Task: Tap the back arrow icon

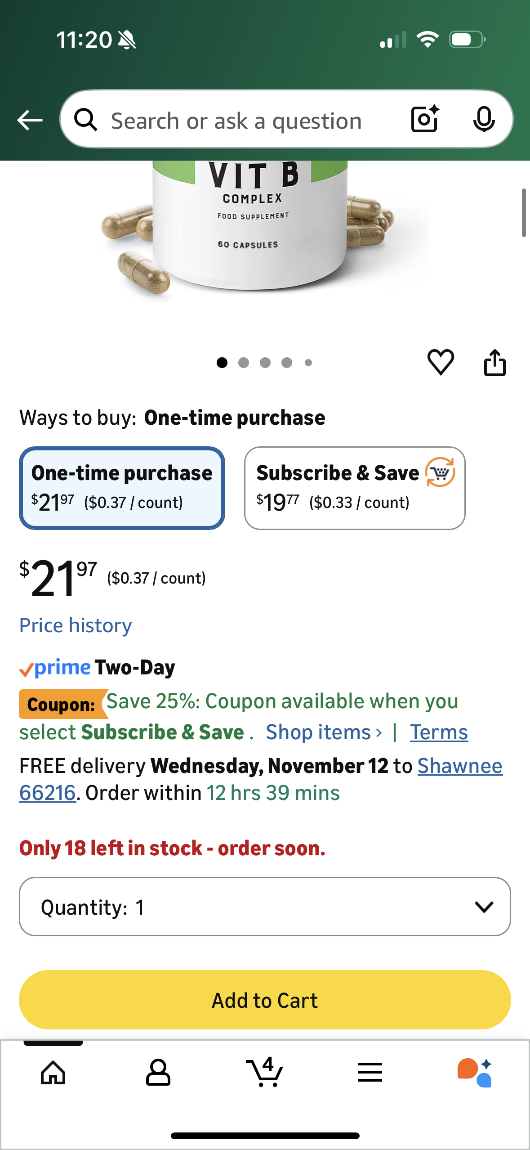Action: 30,120
